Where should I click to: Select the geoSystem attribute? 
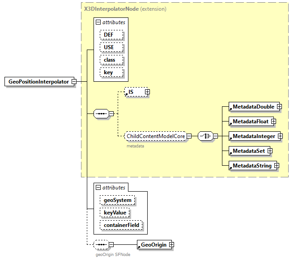pos(118,200)
